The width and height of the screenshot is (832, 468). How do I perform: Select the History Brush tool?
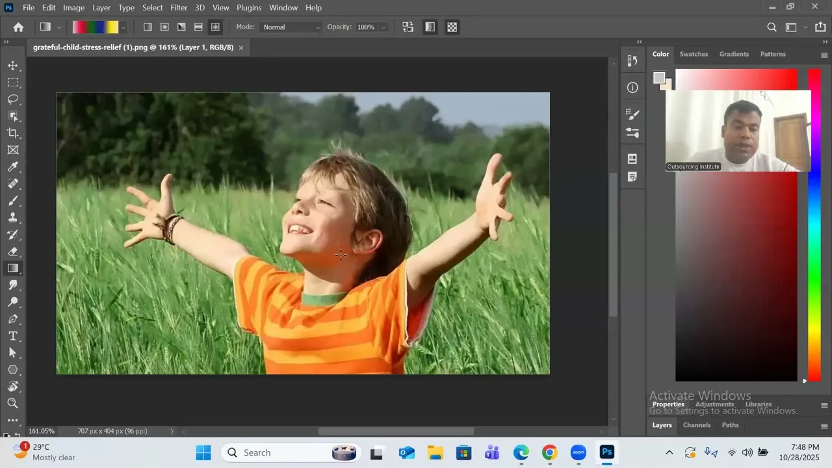[13, 235]
